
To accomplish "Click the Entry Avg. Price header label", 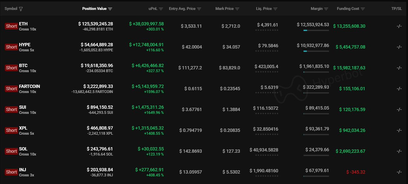I will click(x=182, y=9).
